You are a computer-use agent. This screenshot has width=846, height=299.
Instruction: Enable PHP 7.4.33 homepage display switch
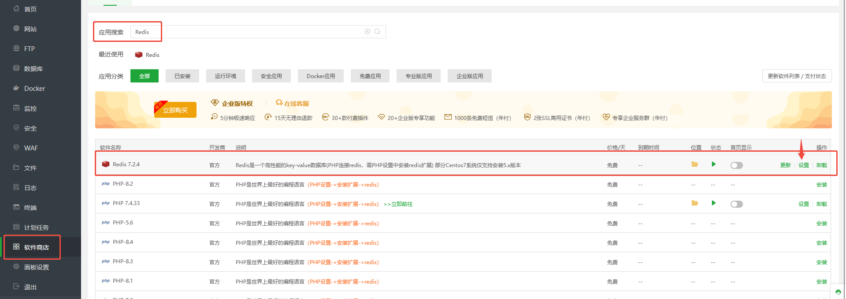click(736, 204)
